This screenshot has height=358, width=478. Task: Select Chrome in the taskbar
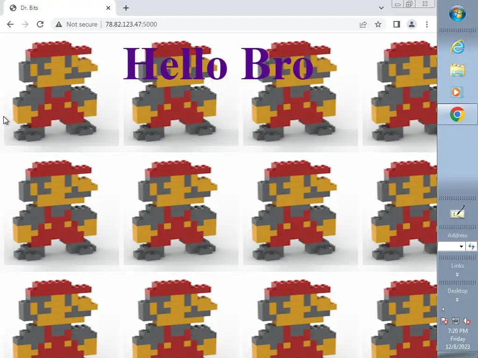tap(457, 114)
